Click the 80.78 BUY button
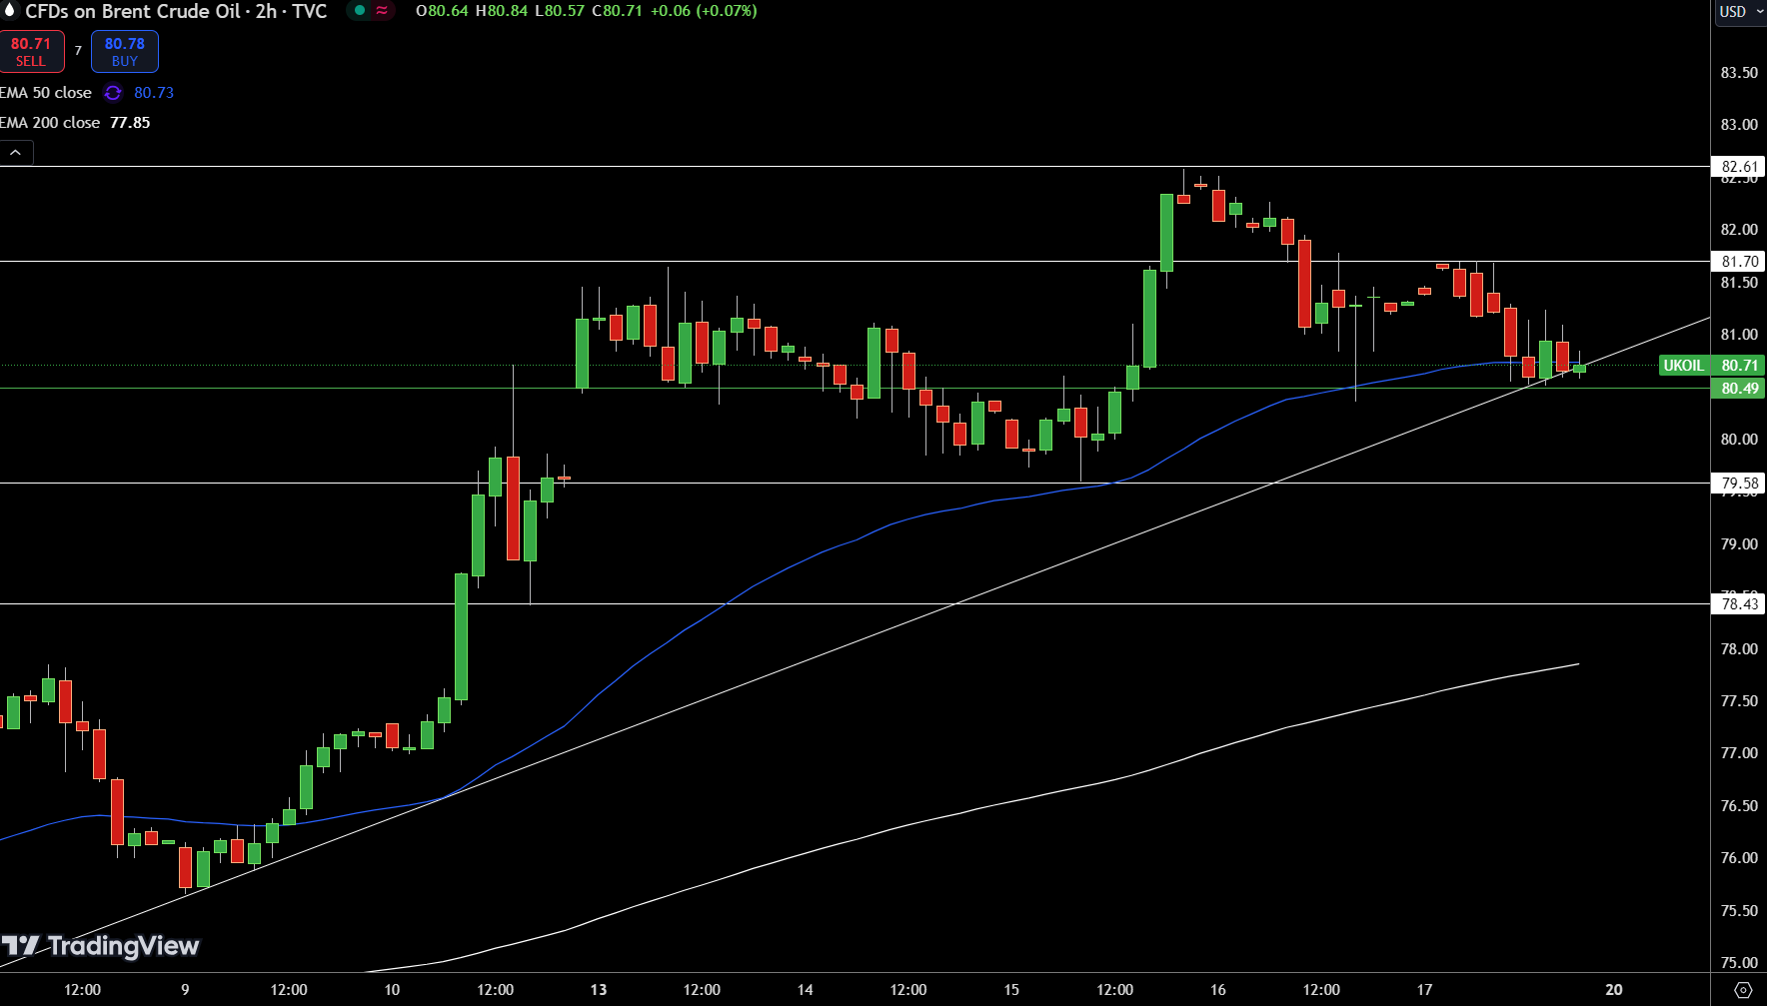The width and height of the screenshot is (1767, 1006). pos(125,52)
